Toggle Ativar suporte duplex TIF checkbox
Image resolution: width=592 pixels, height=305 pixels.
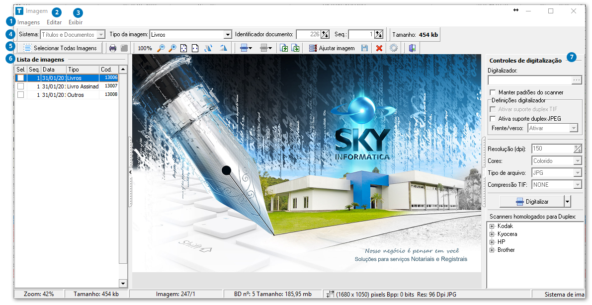click(493, 109)
